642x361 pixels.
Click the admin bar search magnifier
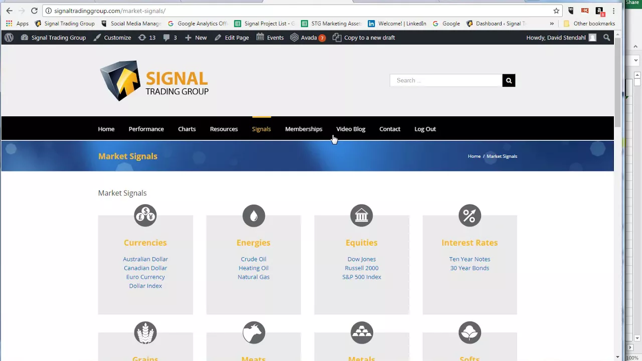(606, 38)
